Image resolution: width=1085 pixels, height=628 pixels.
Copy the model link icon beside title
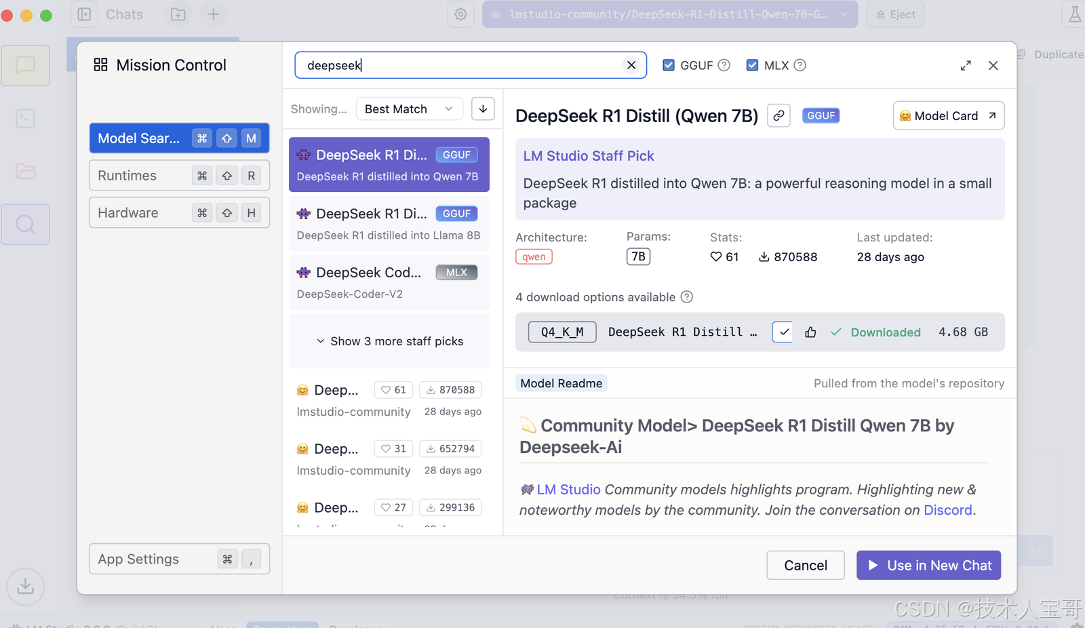778,115
